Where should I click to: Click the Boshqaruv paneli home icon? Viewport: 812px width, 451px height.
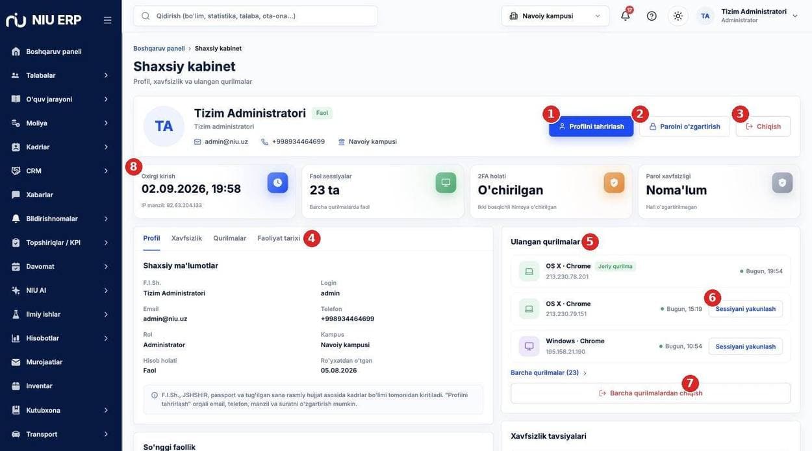16,51
